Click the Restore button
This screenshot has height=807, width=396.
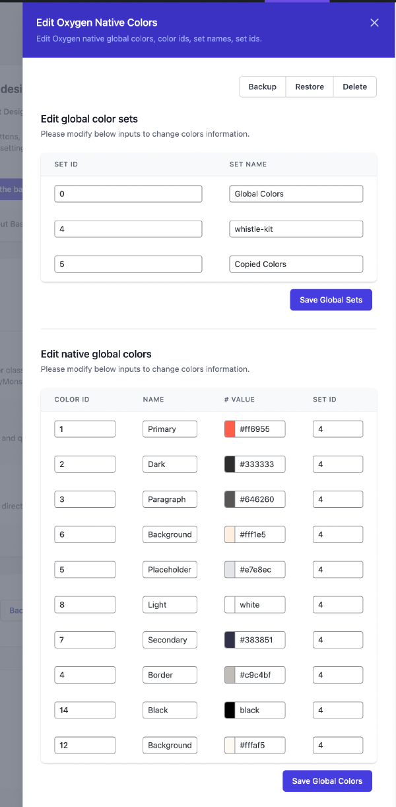(309, 87)
